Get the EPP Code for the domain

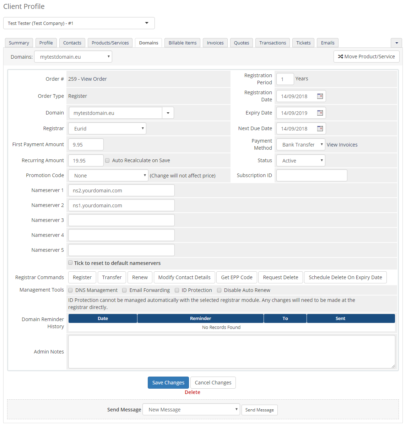point(237,277)
